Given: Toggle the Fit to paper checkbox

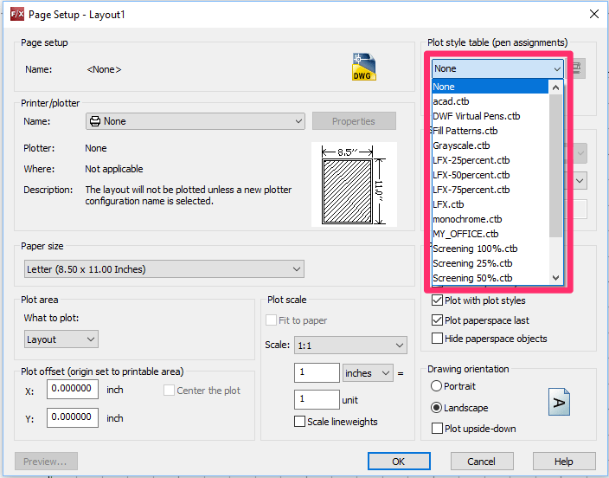Looking at the screenshot, I should tap(271, 320).
